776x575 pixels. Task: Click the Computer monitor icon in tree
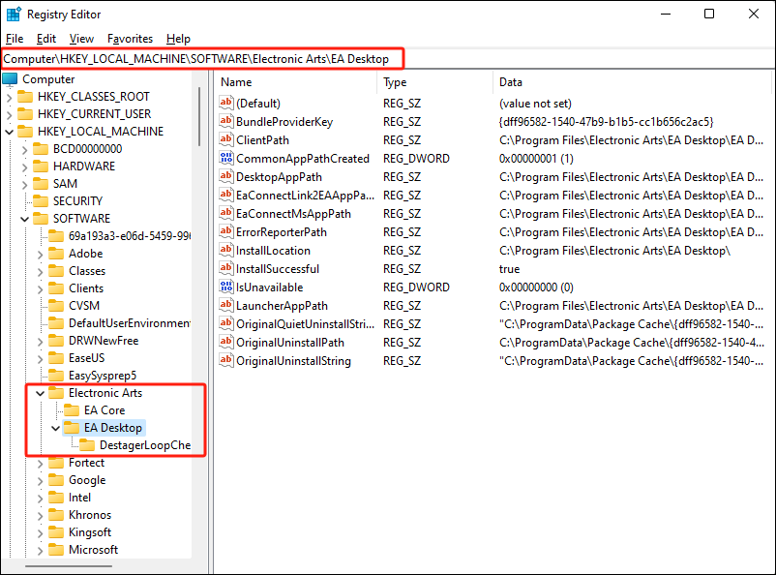point(10,79)
